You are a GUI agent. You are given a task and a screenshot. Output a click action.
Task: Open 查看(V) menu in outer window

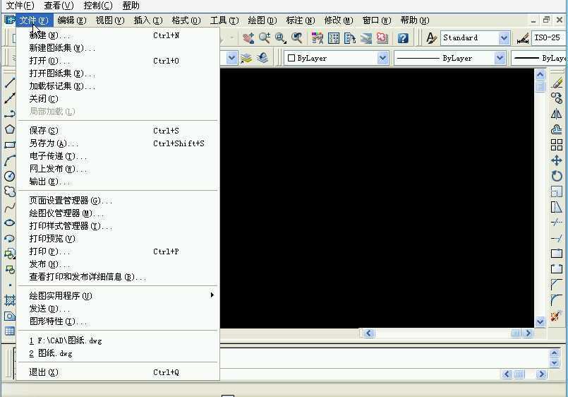[59, 6]
